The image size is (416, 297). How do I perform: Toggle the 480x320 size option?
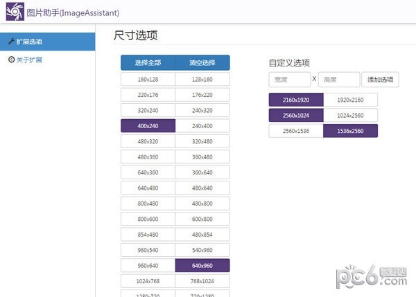click(148, 141)
